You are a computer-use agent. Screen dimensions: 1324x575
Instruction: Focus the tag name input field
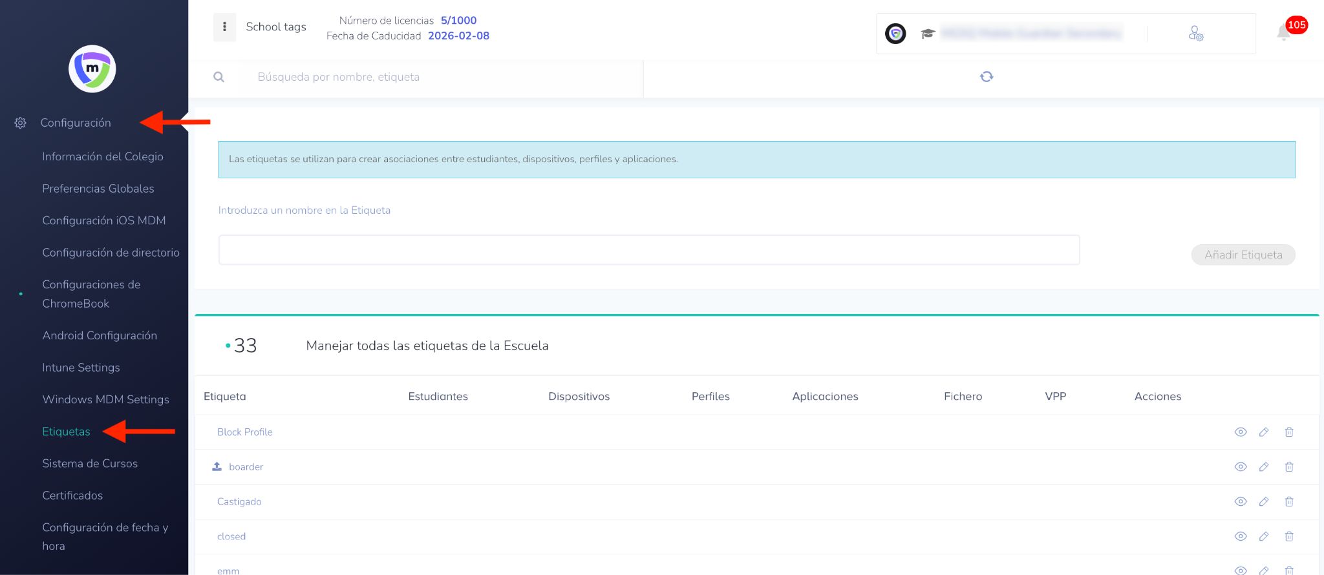coord(648,250)
